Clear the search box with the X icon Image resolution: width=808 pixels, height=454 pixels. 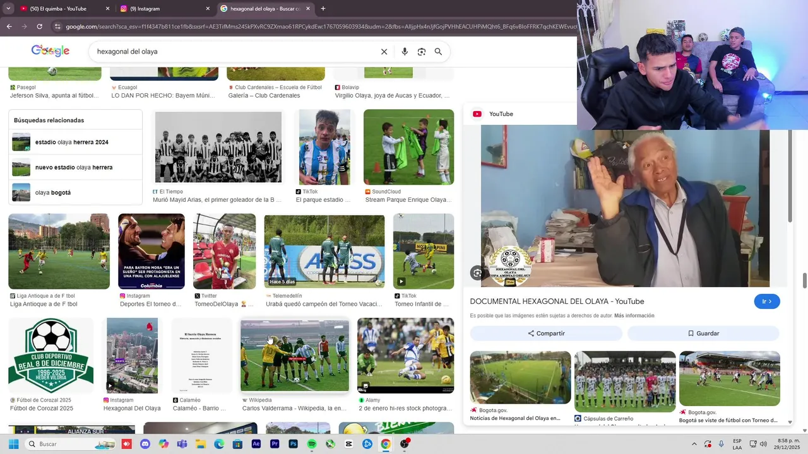[x=384, y=52]
